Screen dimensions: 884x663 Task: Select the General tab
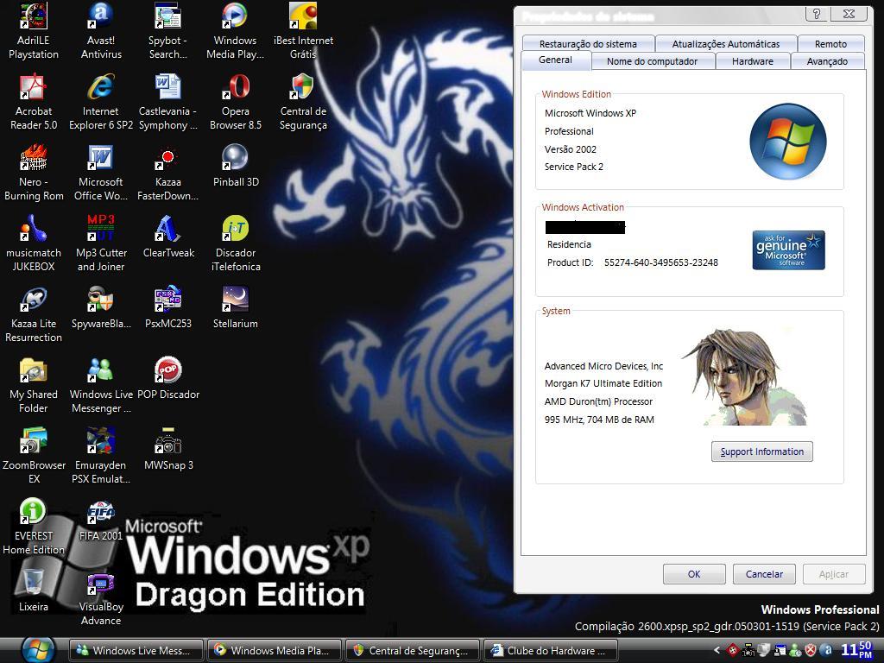coord(556,60)
